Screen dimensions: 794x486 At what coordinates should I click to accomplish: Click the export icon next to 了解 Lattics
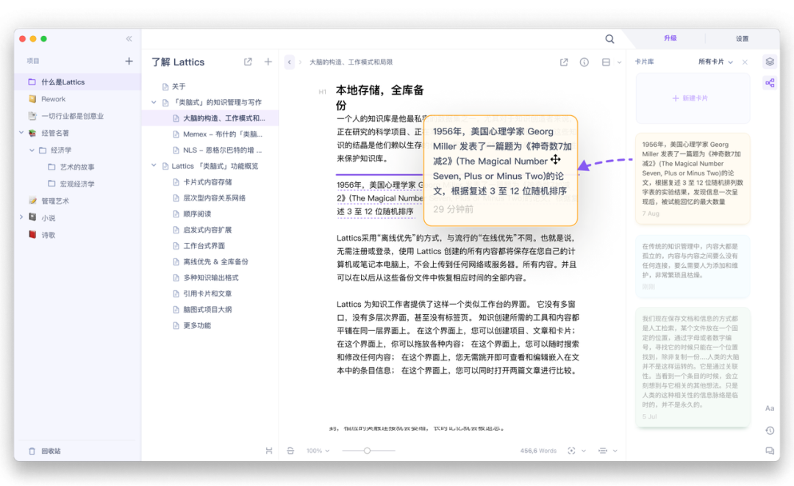[248, 62]
